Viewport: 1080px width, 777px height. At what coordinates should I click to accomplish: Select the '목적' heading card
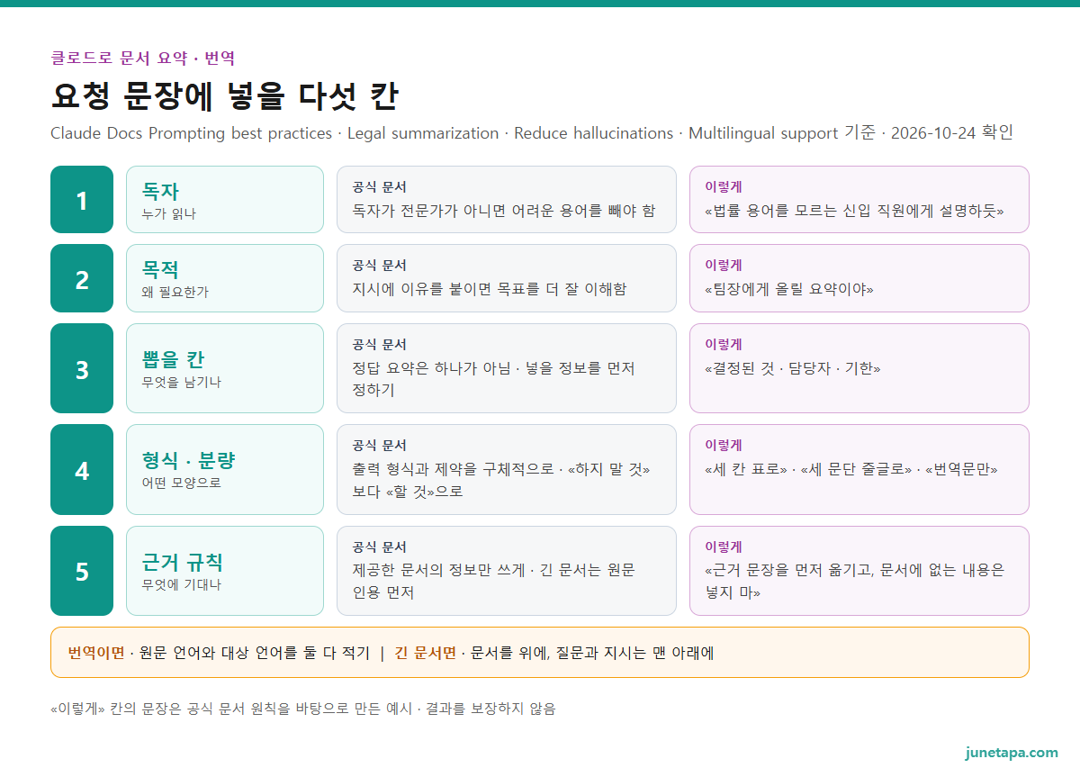coord(225,278)
